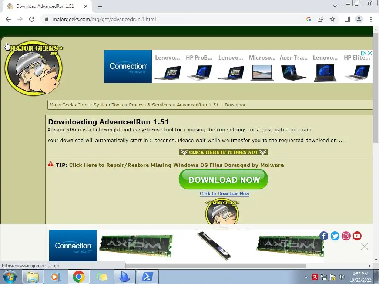This screenshot has height=284, width=379.
Task: Open MajorGeeks Instagram icon
Action: tap(346, 236)
